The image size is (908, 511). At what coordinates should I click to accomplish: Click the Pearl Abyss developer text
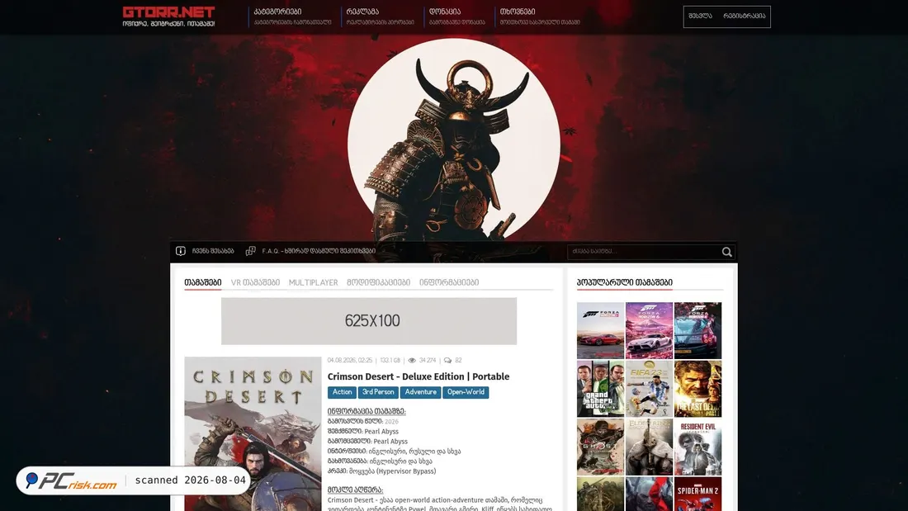tap(381, 432)
